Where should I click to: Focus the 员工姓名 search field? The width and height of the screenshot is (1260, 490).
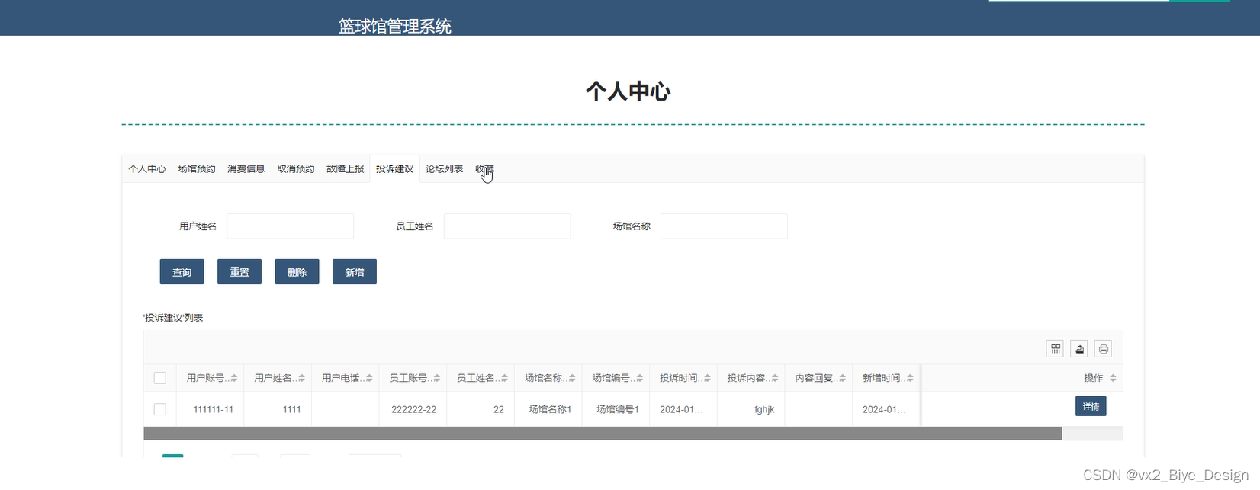tap(507, 226)
